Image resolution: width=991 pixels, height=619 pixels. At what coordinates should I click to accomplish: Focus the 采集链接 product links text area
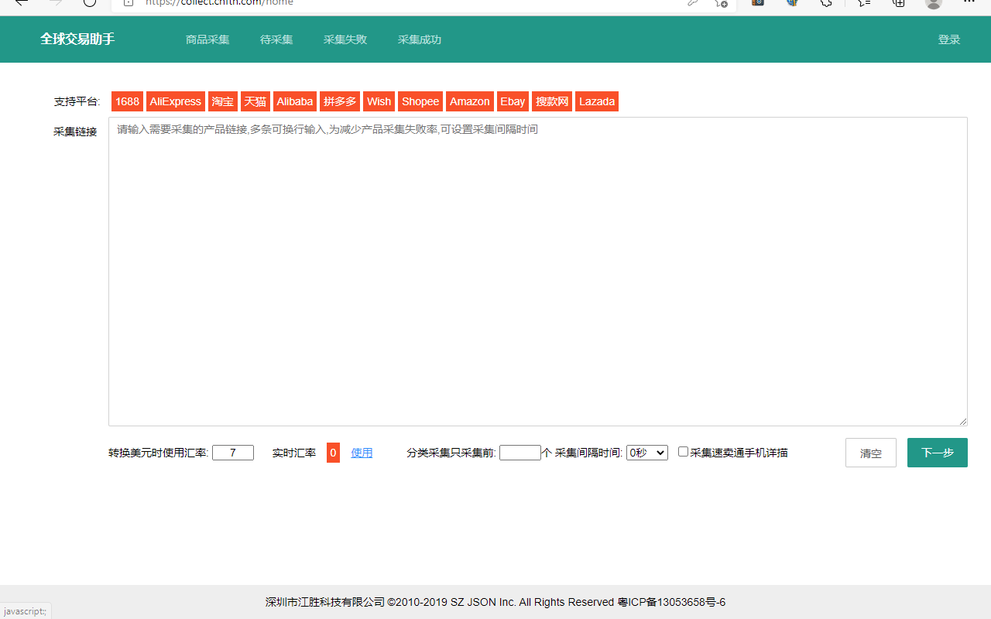pos(538,272)
